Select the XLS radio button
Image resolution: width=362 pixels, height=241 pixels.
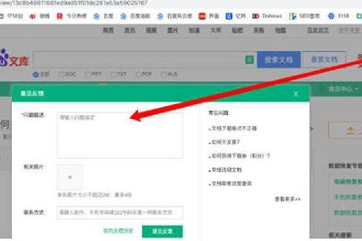pos(164,74)
